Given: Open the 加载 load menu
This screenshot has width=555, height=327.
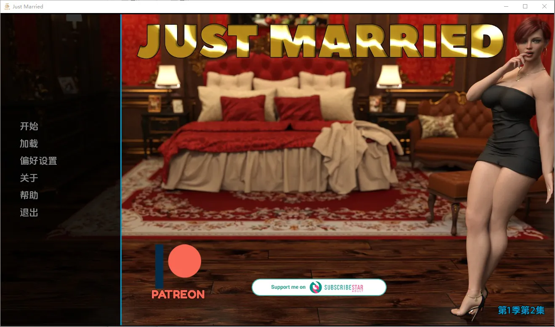Looking at the screenshot, I should point(29,144).
